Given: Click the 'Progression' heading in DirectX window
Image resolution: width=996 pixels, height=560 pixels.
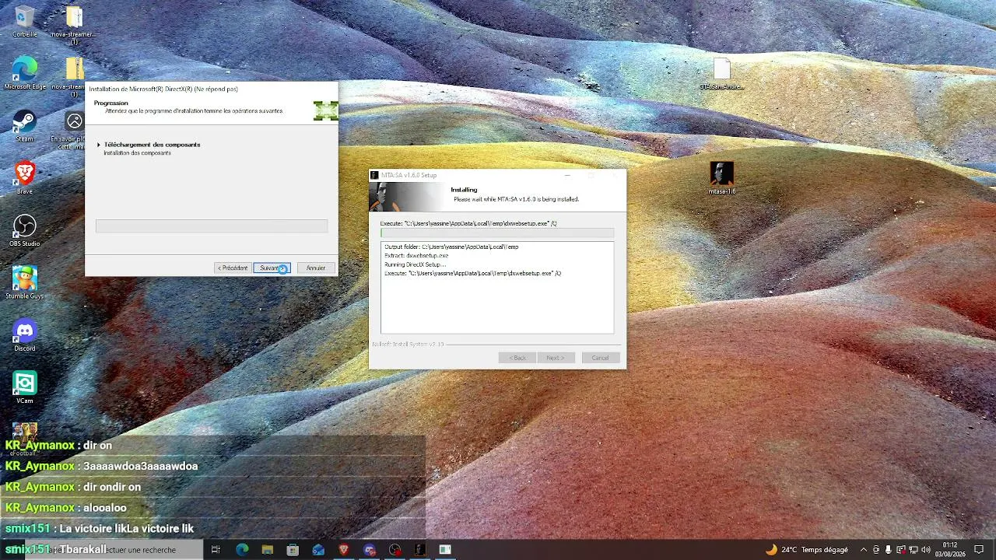Looking at the screenshot, I should coord(110,103).
